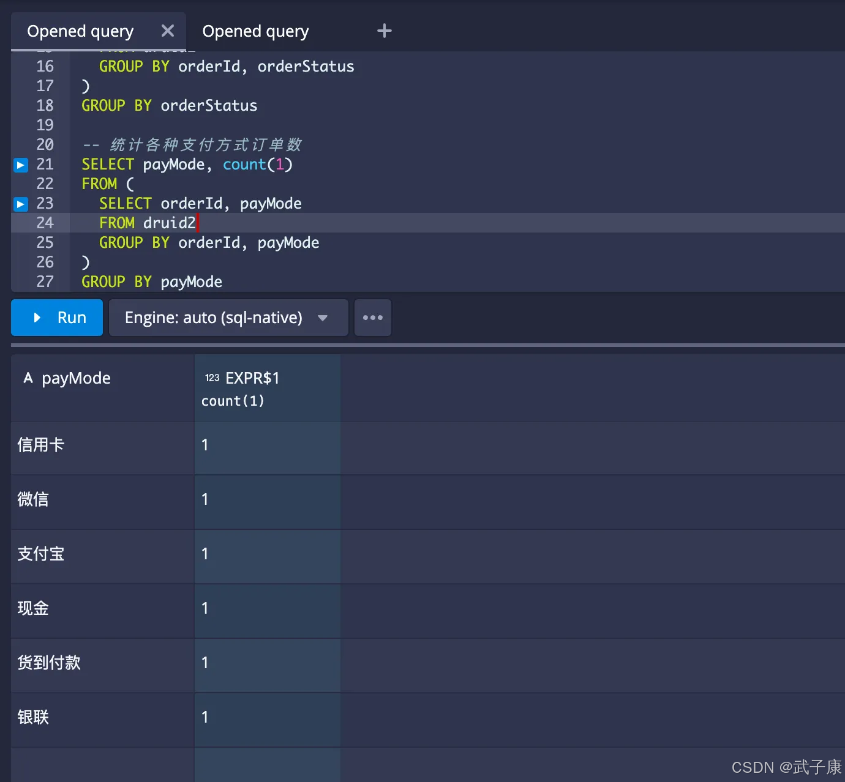
Task: Close the first Opened query tab
Action: (167, 31)
